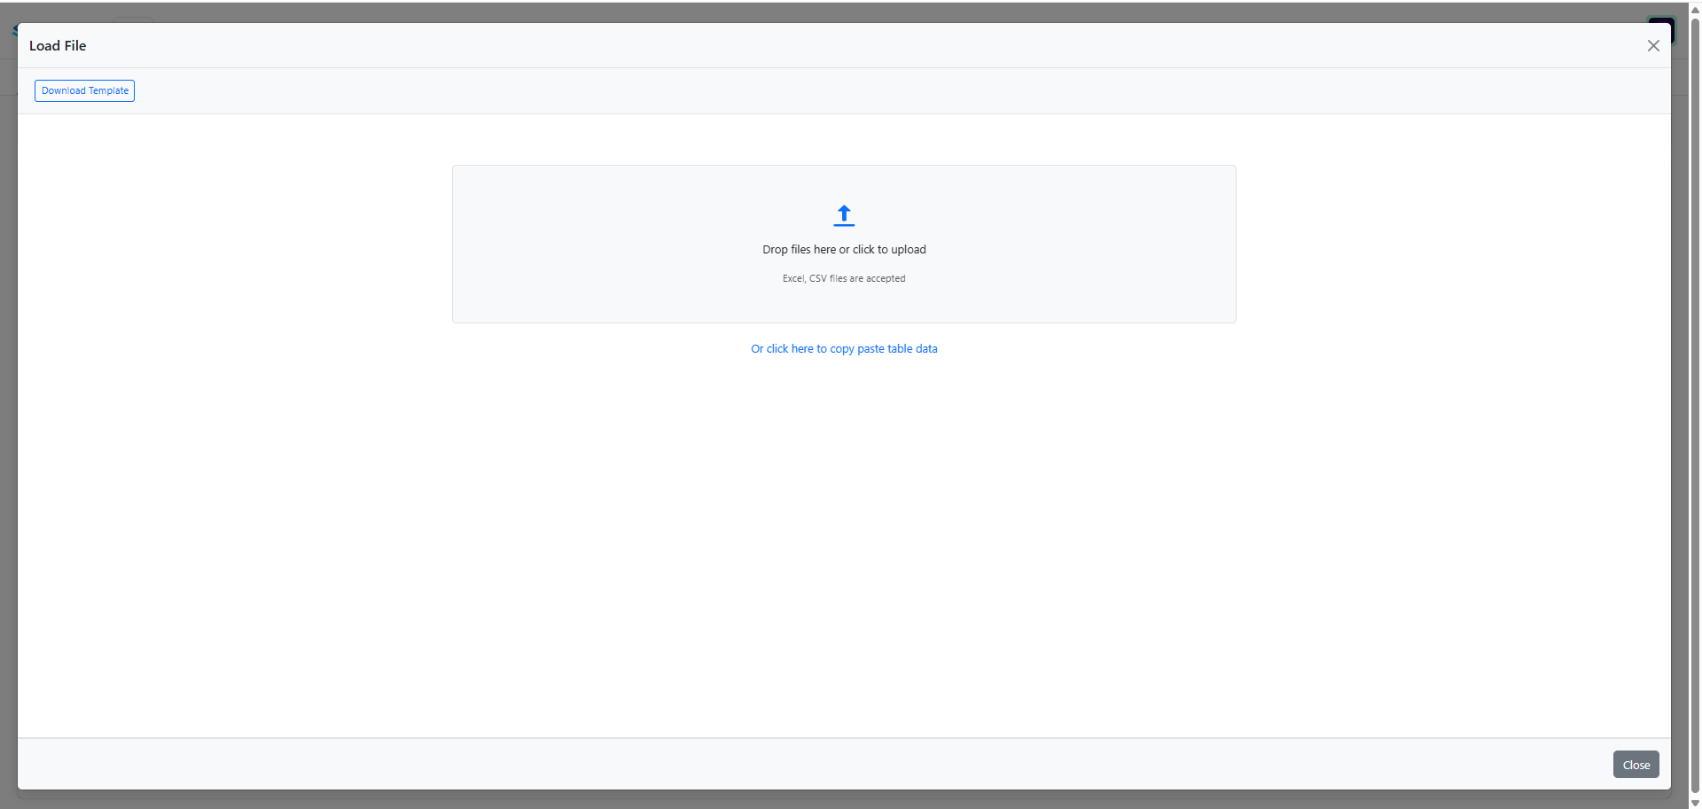1702x809 pixels.
Task: Click the dialog footer bar left of Close
Action: (x=798, y=764)
